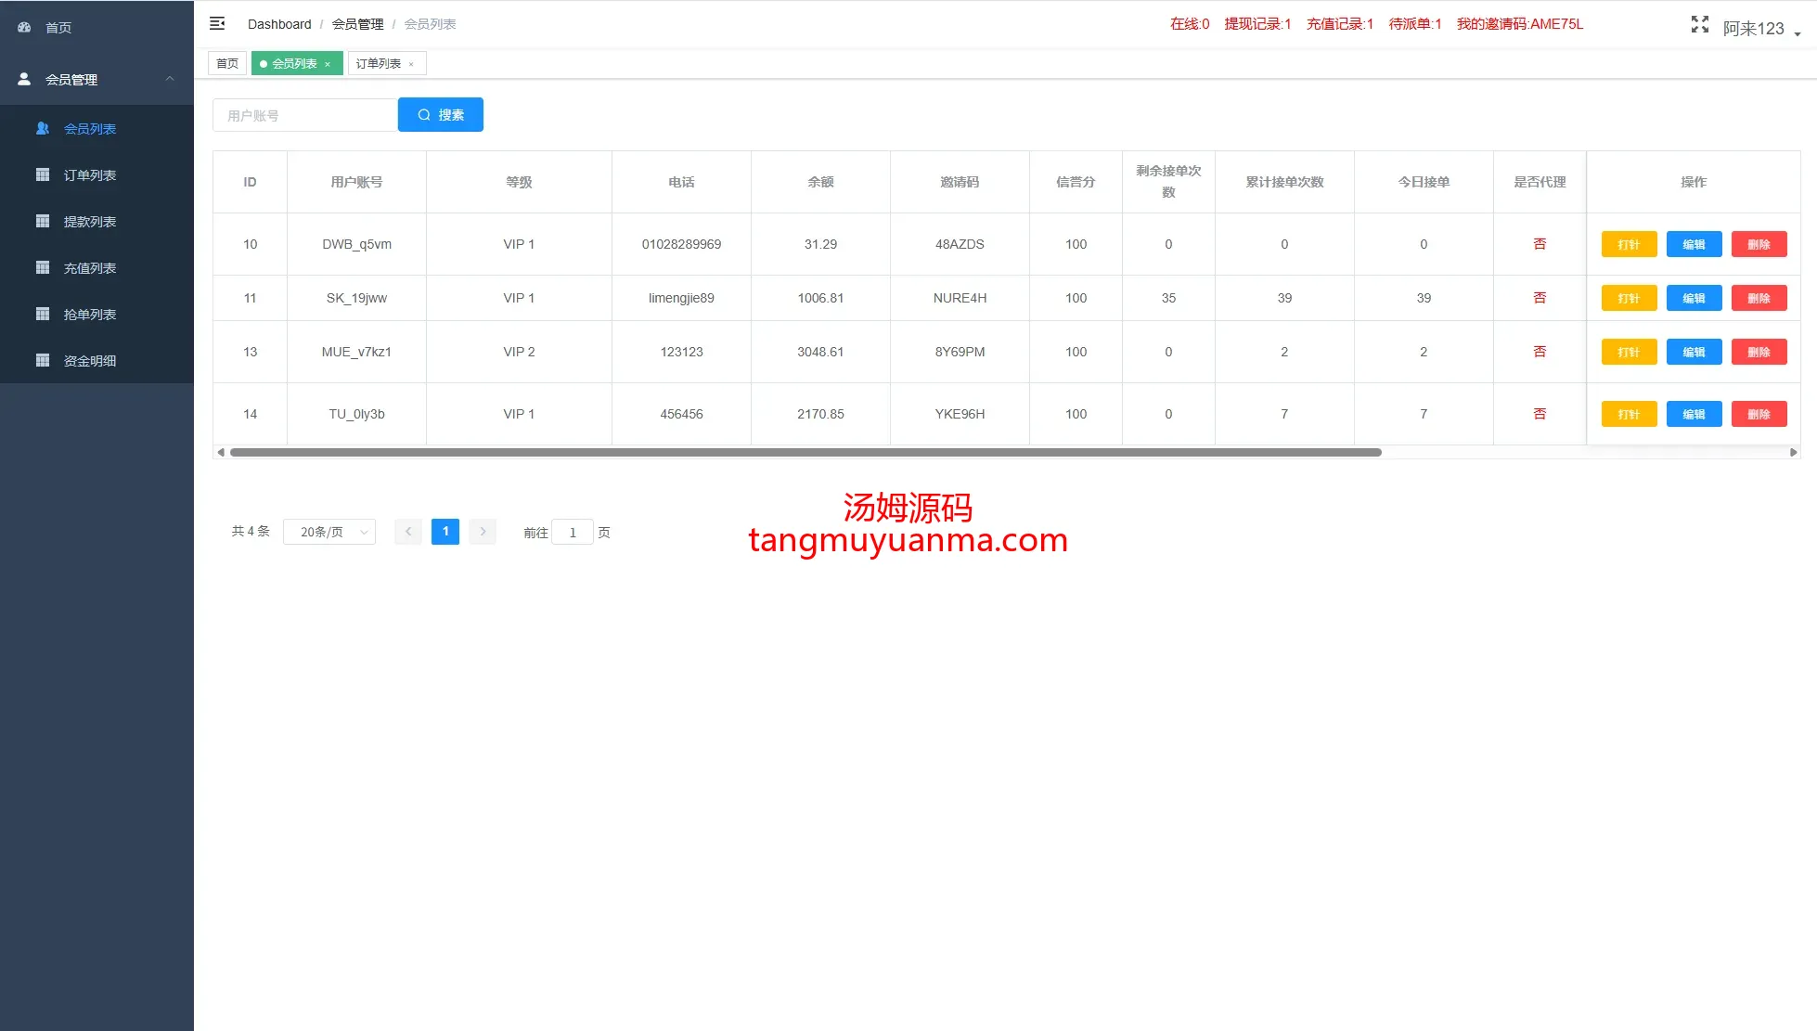Click 删除 for user TU_0ly3b
This screenshot has width=1817, height=1031.
[1759, 414]
